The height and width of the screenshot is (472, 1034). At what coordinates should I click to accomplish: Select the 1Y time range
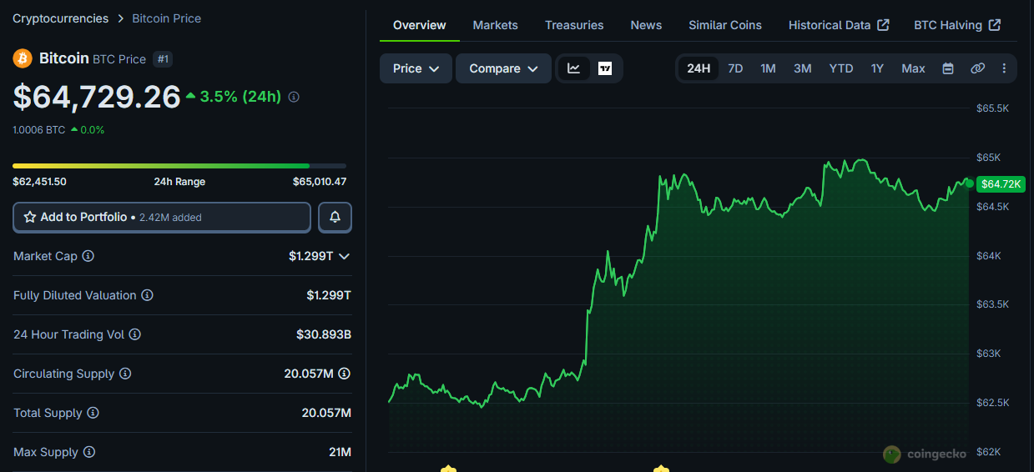tap(877, 68)
